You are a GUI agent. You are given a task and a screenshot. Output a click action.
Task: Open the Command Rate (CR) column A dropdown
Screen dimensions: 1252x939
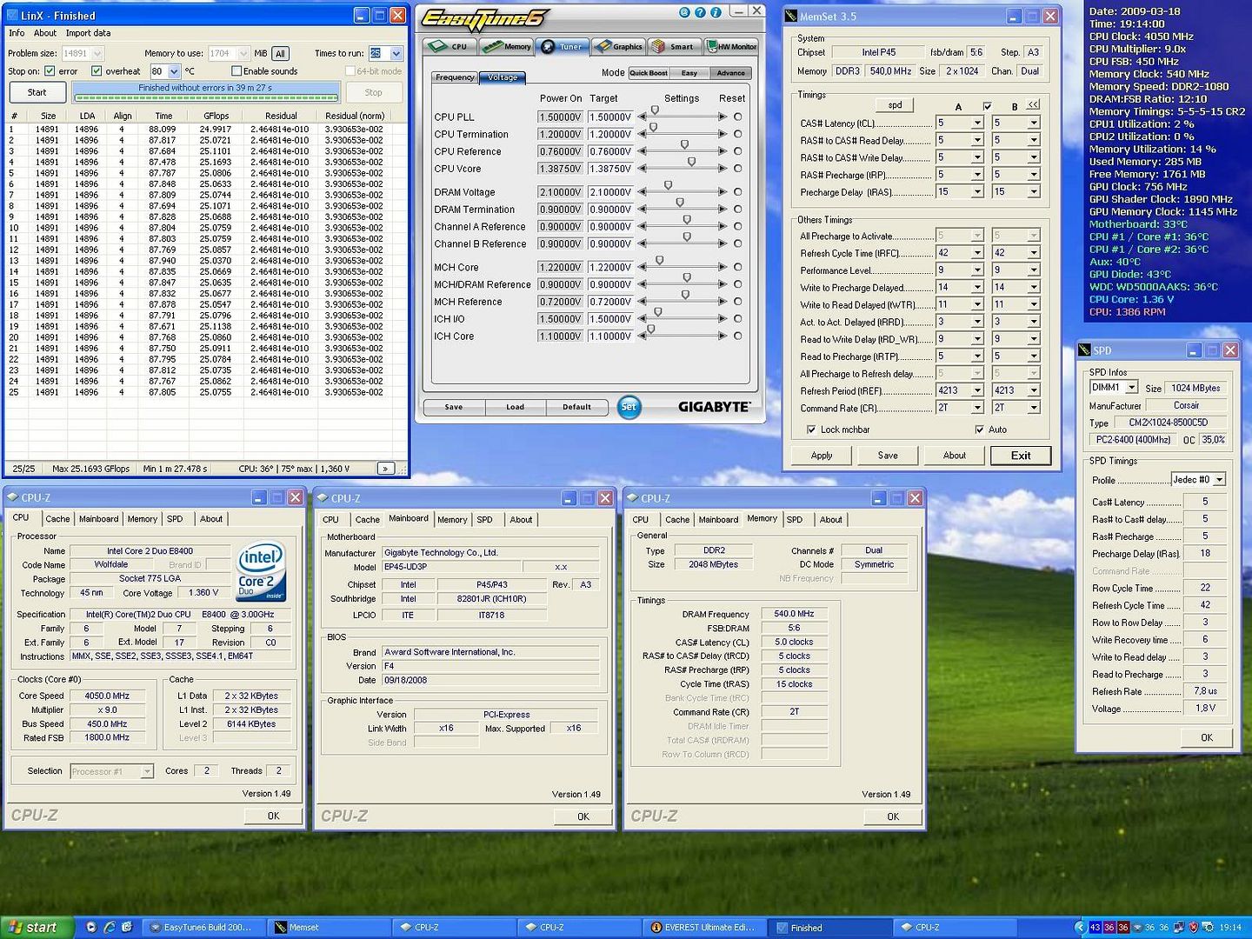977,408
